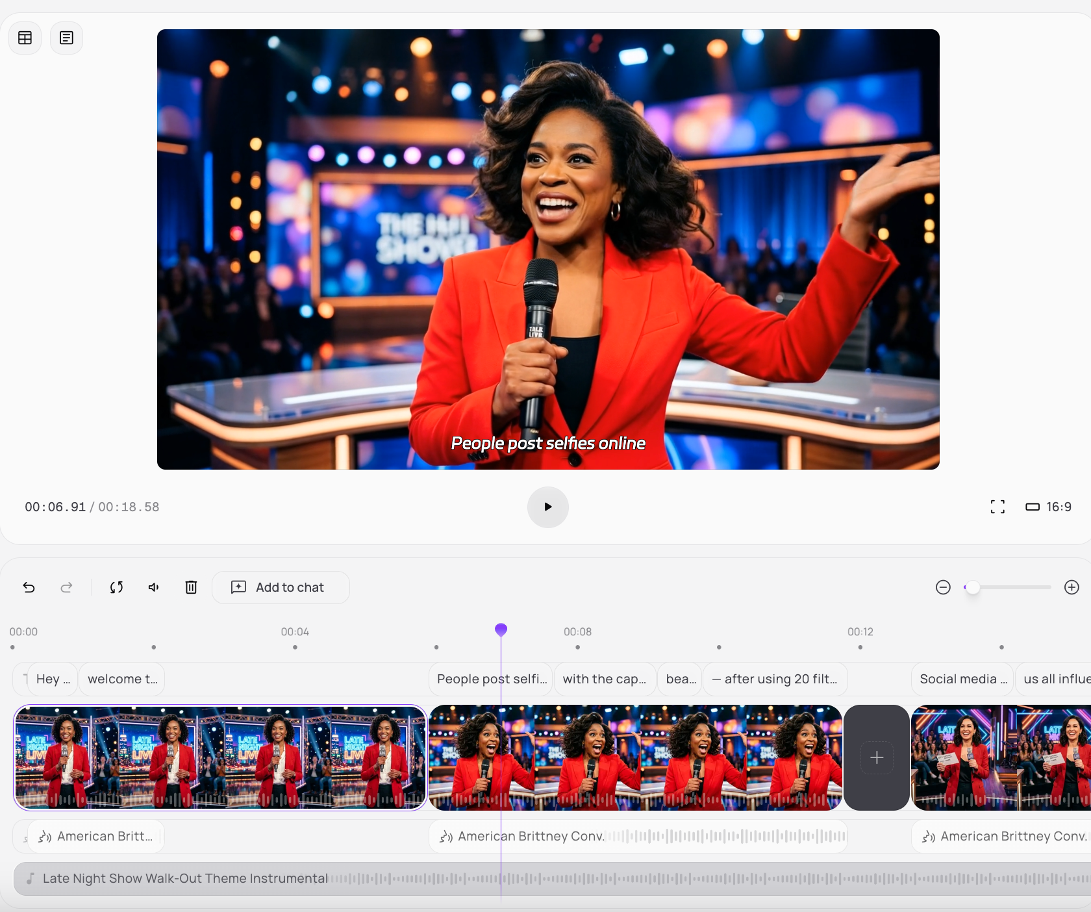The height and width of the screenshot is (912, 1091).
Task: Zoom out timeline with minus icon
Action: click(x=943, y=587)
